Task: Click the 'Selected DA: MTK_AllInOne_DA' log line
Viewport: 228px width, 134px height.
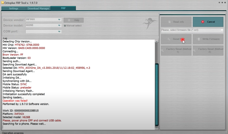Action: point(47,68)
